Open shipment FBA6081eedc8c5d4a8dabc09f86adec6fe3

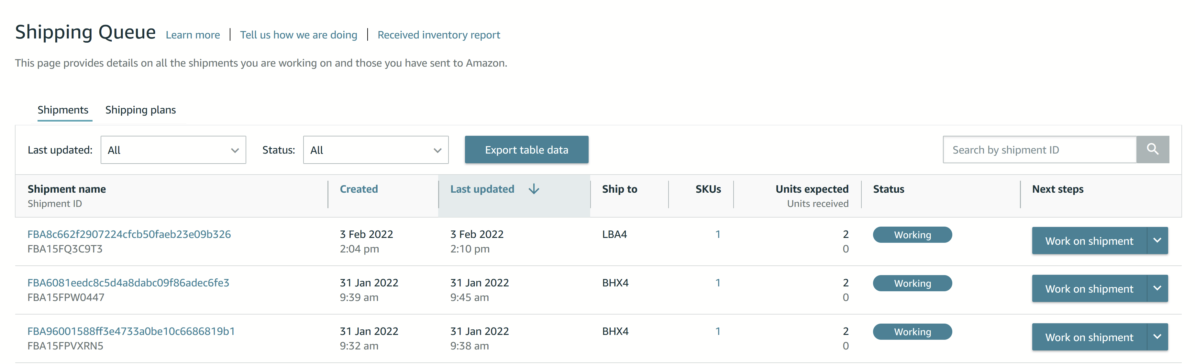tap(128, 283)
